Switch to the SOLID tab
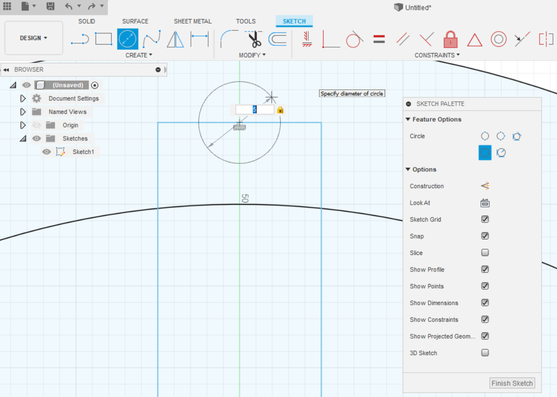This screenshot has height=397, width=557. tap(86, 21)
